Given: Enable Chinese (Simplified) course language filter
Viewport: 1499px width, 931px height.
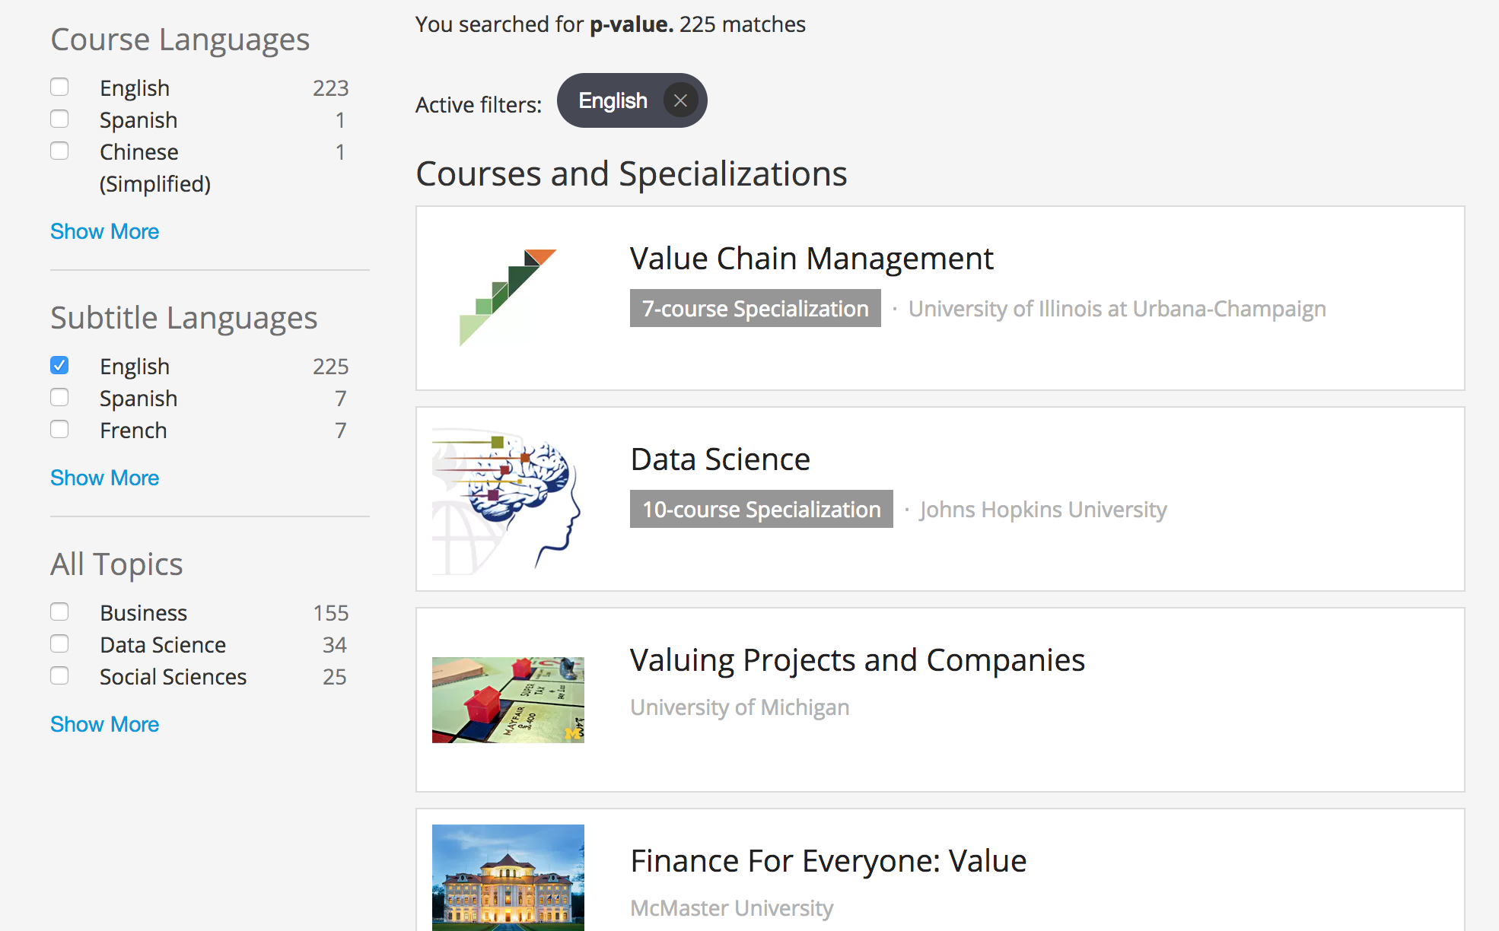Looking at the screenshot, I should [59, 151].
